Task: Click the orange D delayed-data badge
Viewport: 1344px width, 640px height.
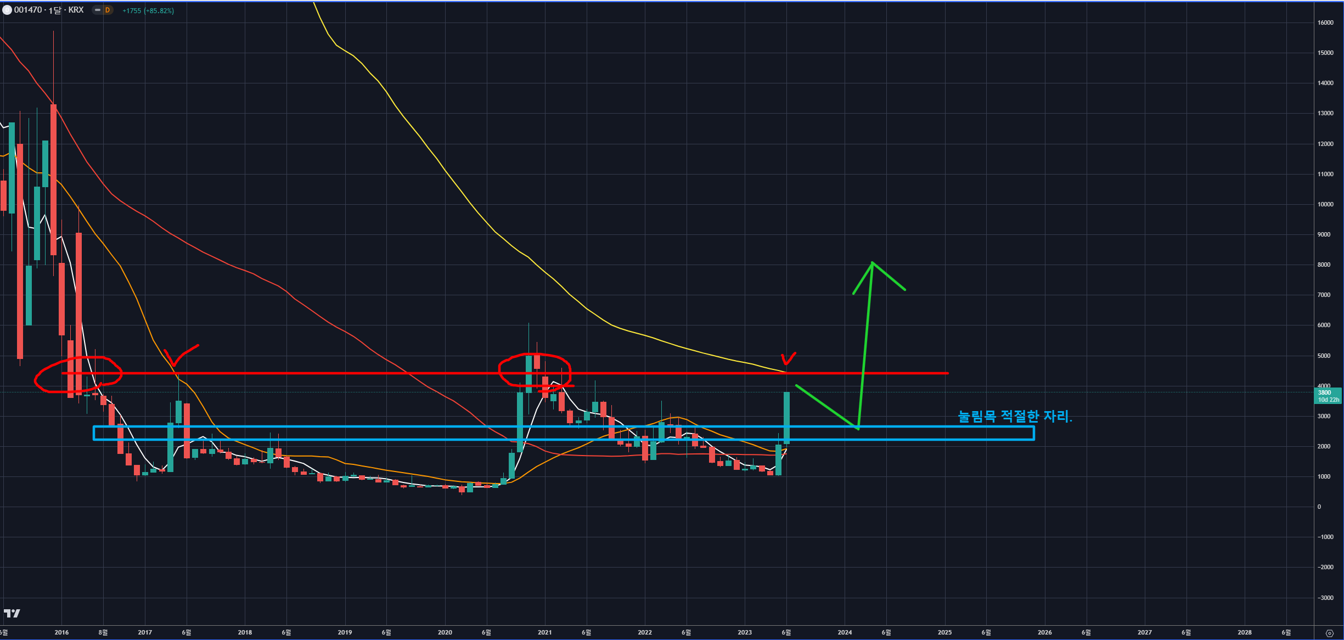Action: [x=108, y=10]
